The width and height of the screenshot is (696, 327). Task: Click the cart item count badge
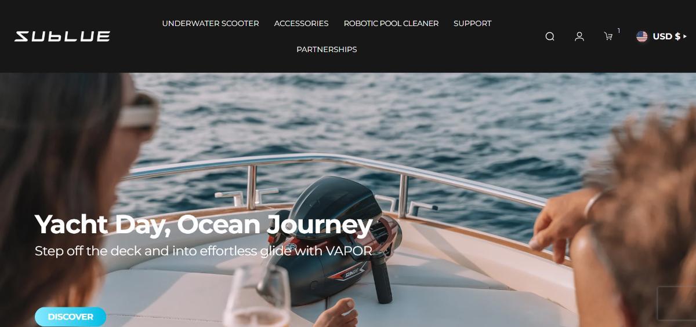tap(619, 31)
